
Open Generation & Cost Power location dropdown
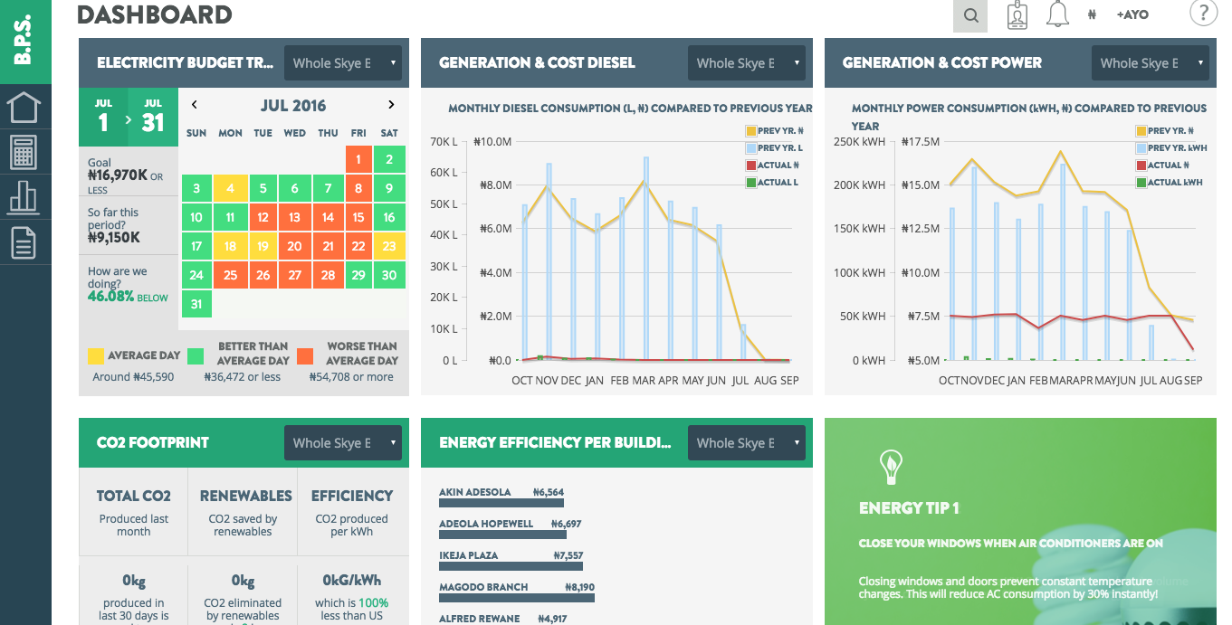1151,63
